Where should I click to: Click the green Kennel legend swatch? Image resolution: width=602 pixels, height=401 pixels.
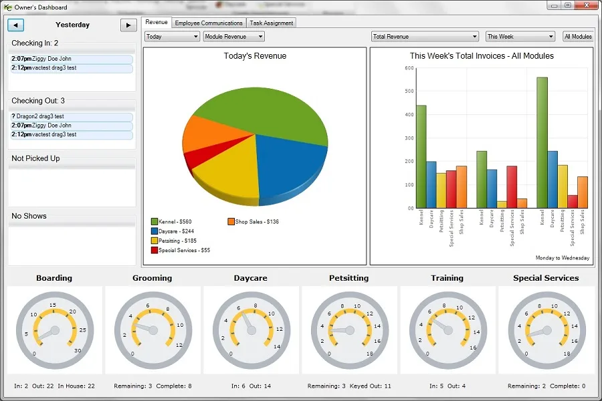pos(155,221)
